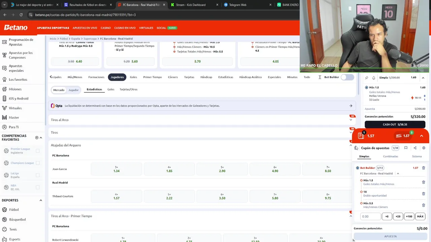Click the Betano logo
This screenshot has height=242, width=431.
[x=15, y=28]
